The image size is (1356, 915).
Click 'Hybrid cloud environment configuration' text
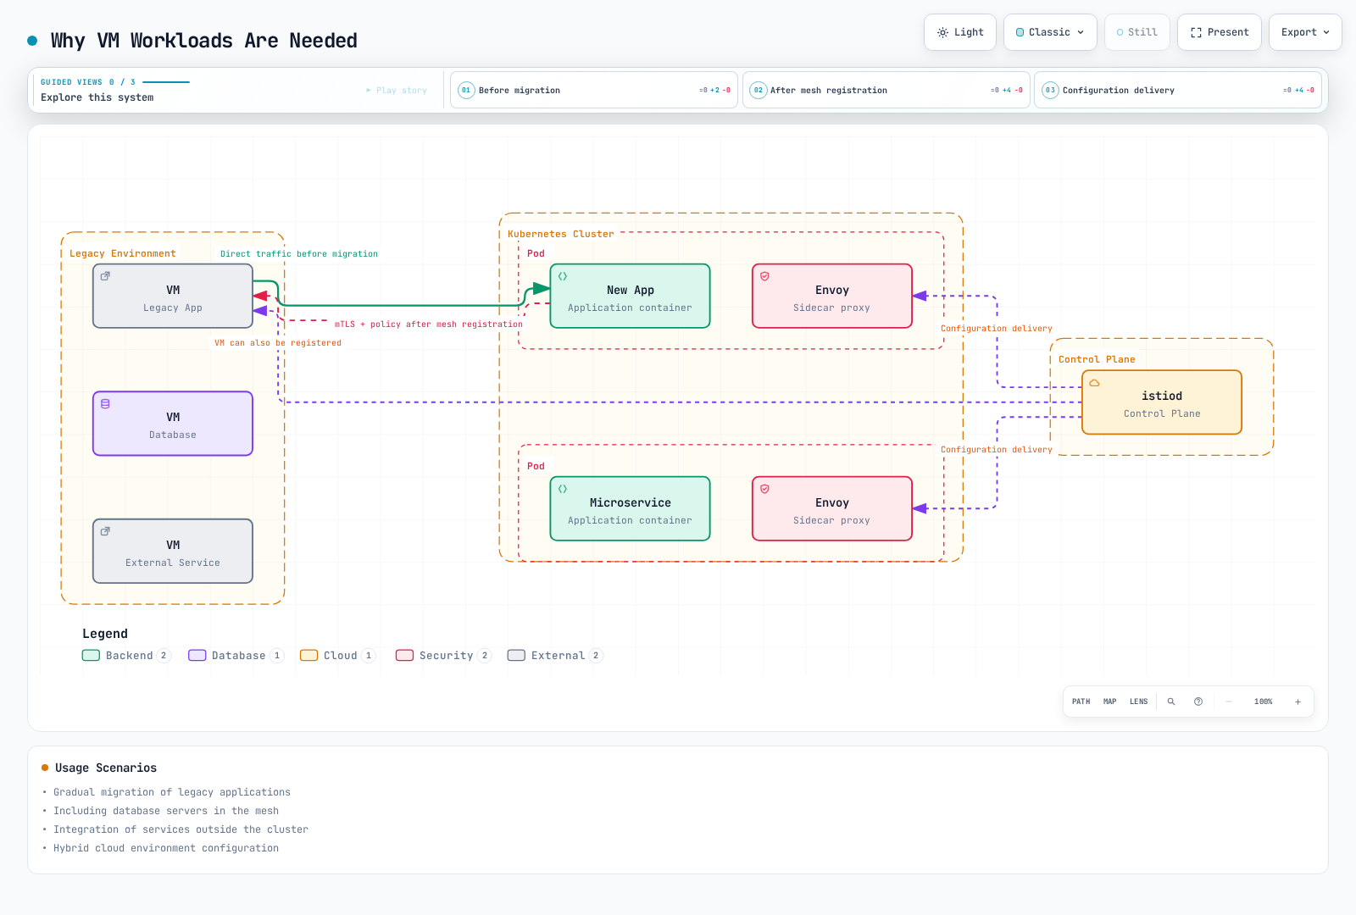(166, 848)
